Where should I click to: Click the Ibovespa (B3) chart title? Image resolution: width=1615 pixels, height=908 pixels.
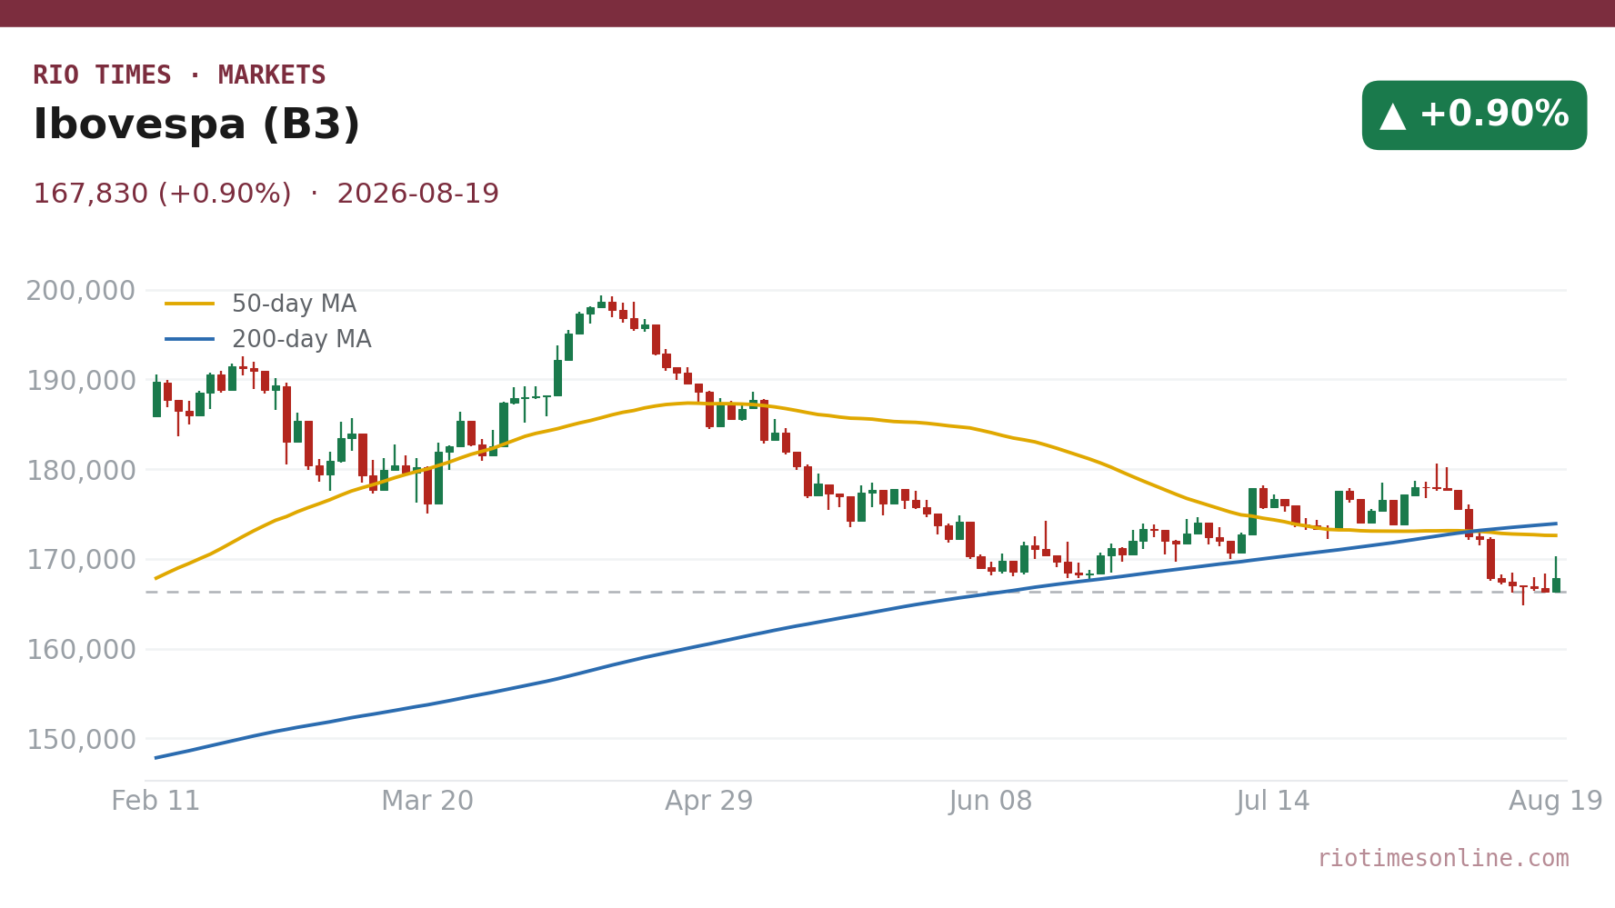click(x=196, y=125)
